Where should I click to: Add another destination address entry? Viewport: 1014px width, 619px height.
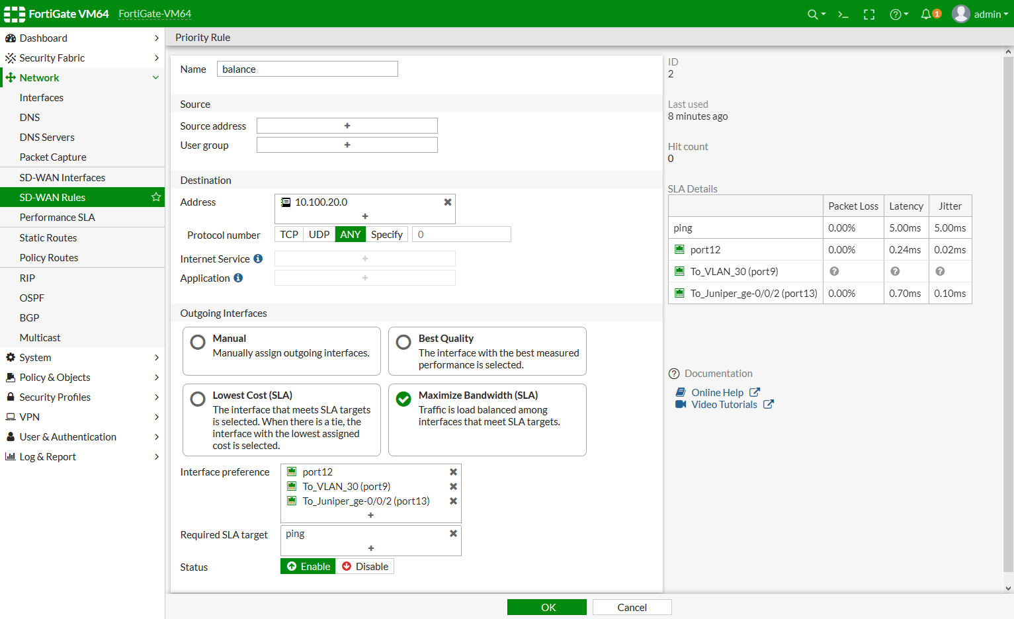click(365, 216)
